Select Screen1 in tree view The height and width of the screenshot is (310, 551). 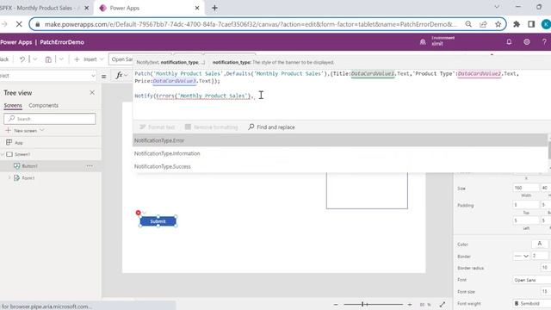pyautogui.click(x=22, y=154)
